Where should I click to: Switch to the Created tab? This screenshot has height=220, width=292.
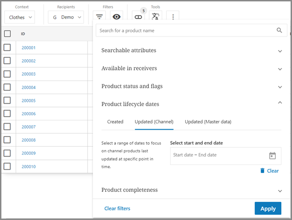point(115,122)
